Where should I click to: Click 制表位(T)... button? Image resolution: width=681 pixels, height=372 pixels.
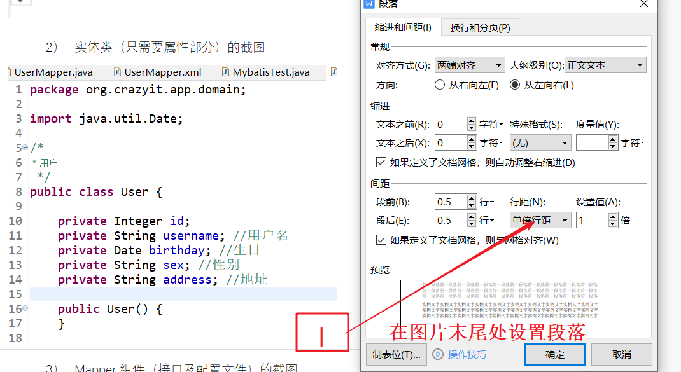[397, 355]
